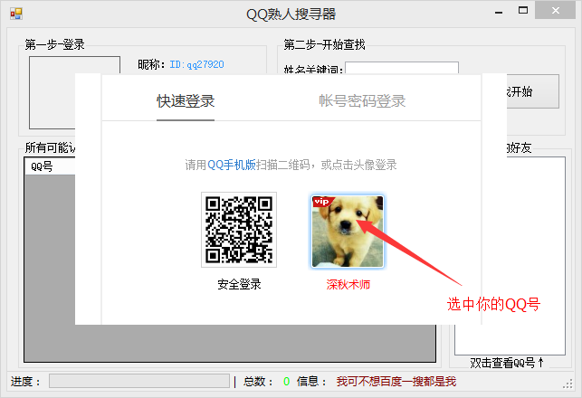Image resolution: width=582 pixels, height=398 pixels.
Task: Minimize the QQ熟人搜寻器 window
Action: [x=499, y=12]
